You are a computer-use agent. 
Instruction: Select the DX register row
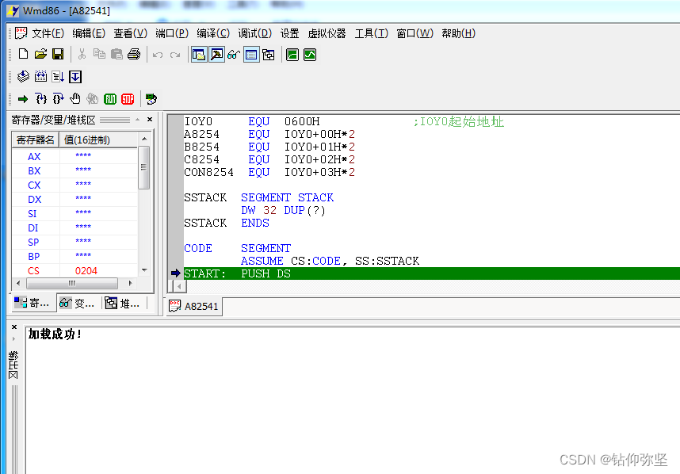coord(74,199)
